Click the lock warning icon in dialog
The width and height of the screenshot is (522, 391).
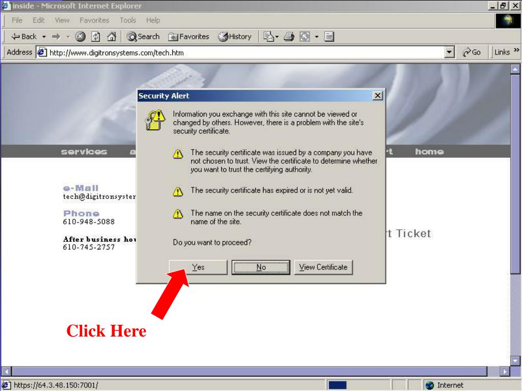[x=155, y=120]
